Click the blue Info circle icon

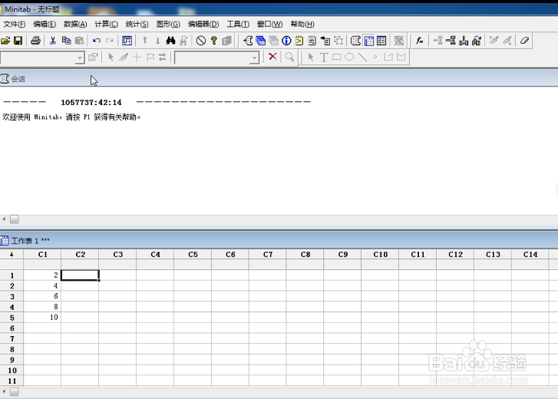(286, 41)
